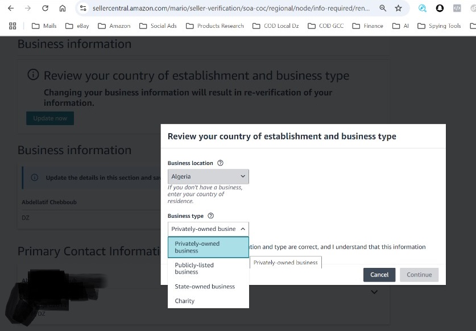Choose Publicly-listed business option
Screen dimensions: 476x331
pyautogui.click(x=208, y=268)
